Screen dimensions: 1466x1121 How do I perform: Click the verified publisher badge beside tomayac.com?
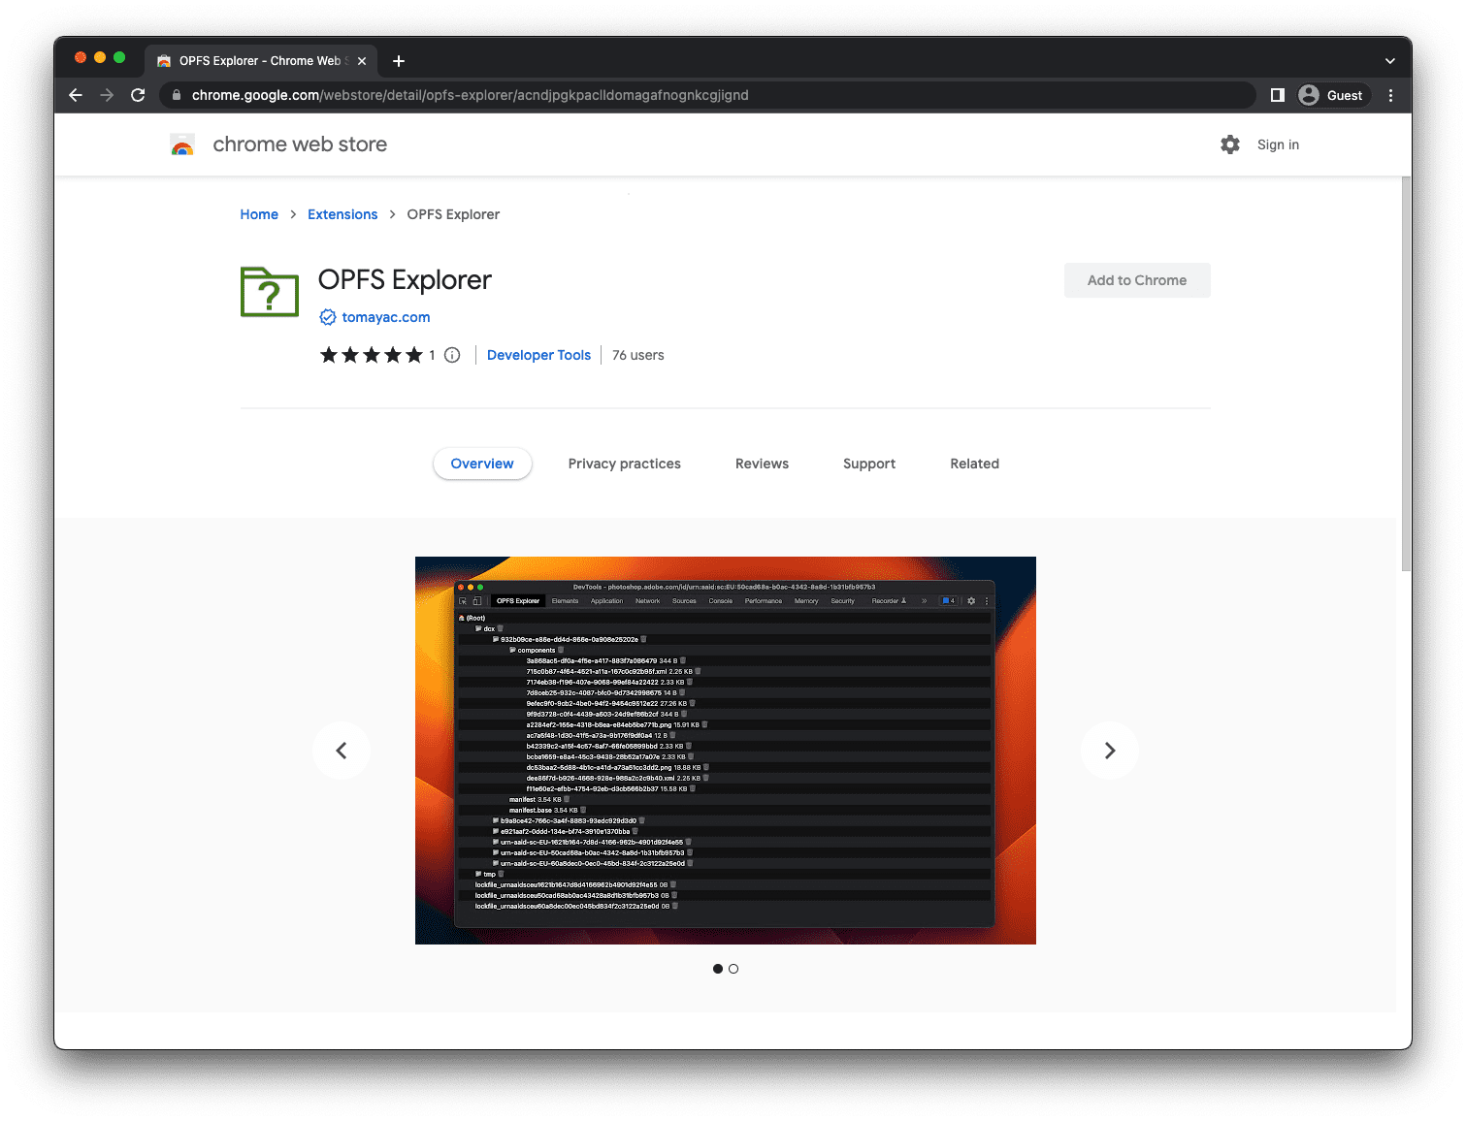[x=328, y=317]
